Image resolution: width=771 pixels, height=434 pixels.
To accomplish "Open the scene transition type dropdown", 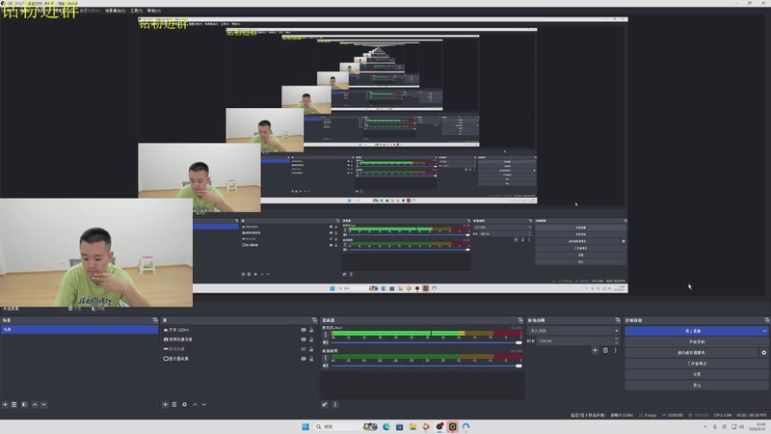I will pos(573,331).
